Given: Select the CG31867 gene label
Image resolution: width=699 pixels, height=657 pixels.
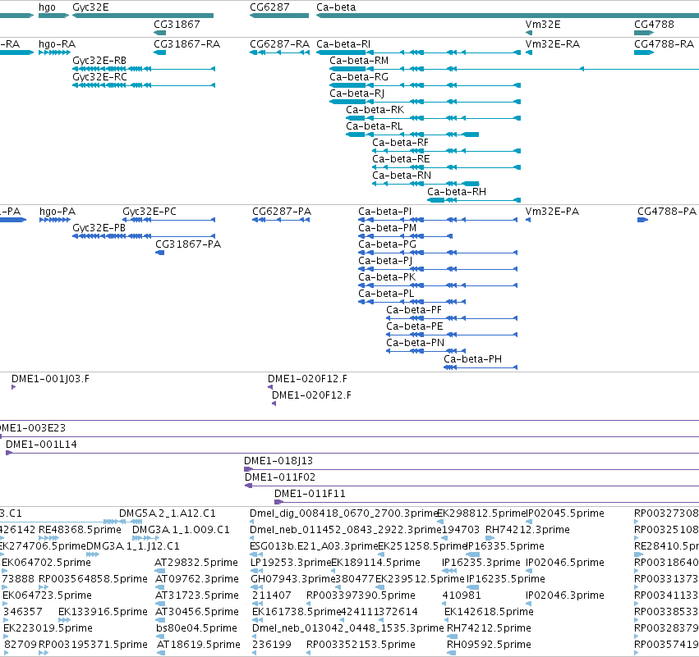Looking at the screenshot, I should [x=177, y=25].
